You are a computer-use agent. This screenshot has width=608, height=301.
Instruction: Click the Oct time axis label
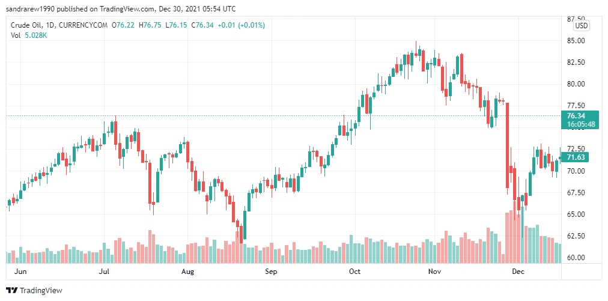(x=355, y=272)
